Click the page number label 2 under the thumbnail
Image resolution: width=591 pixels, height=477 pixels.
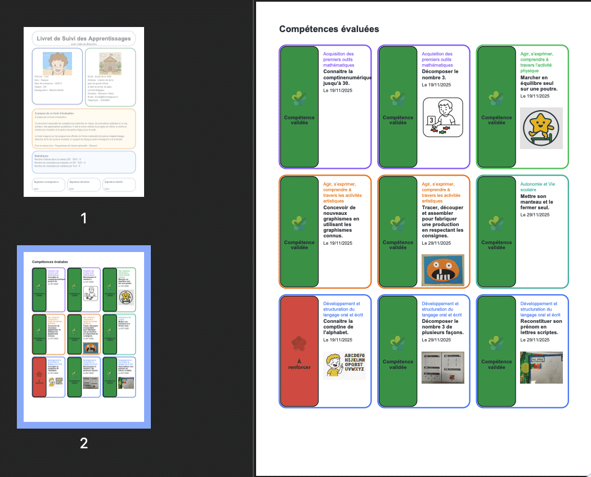click(x=84, y=443)
